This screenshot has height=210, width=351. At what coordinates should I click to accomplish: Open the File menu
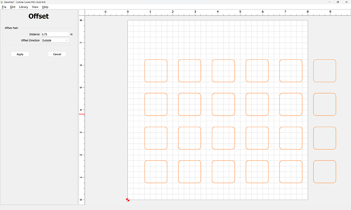pos(4,7)
